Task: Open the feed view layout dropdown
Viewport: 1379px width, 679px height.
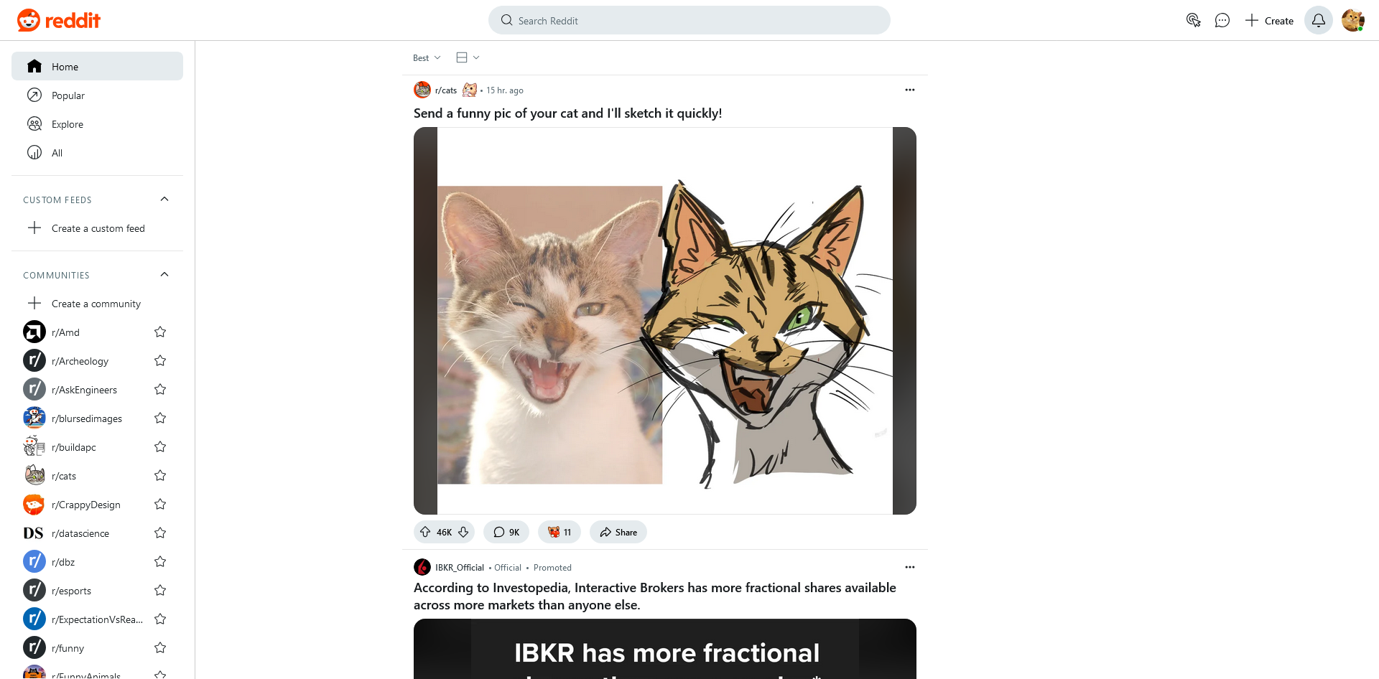Action: [x=468, y=58]
